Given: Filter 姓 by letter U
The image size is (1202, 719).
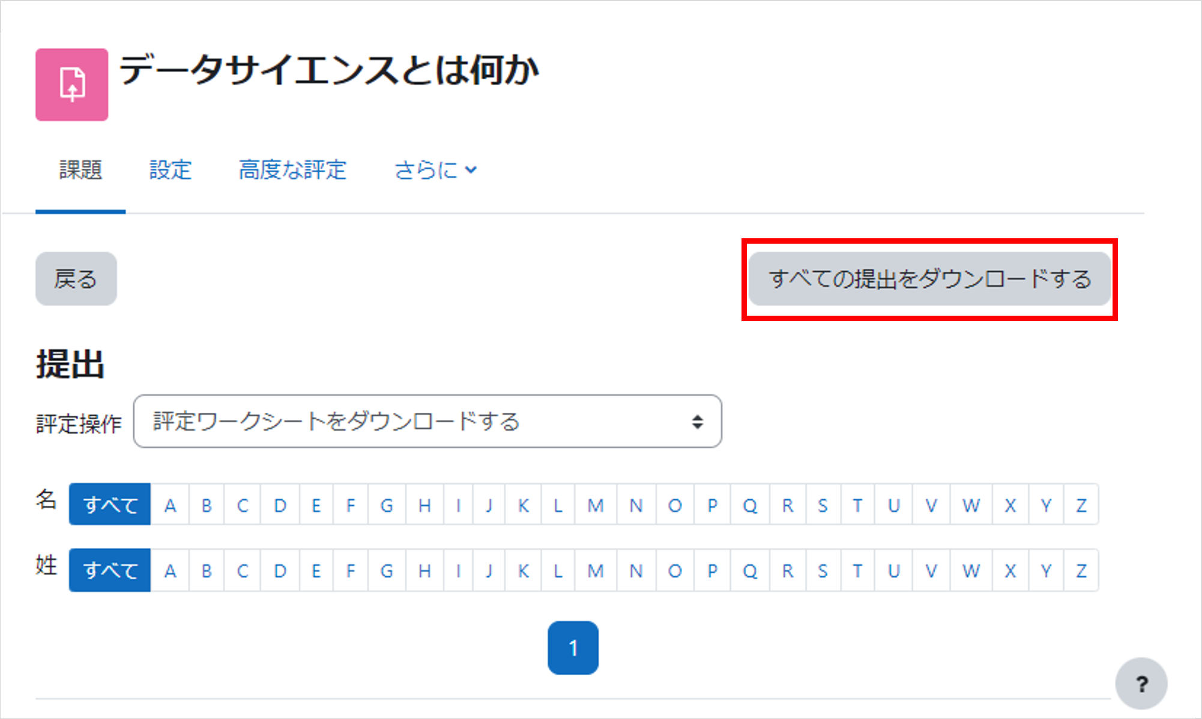Looking at the screenshot, I should (x=893, y=570).
